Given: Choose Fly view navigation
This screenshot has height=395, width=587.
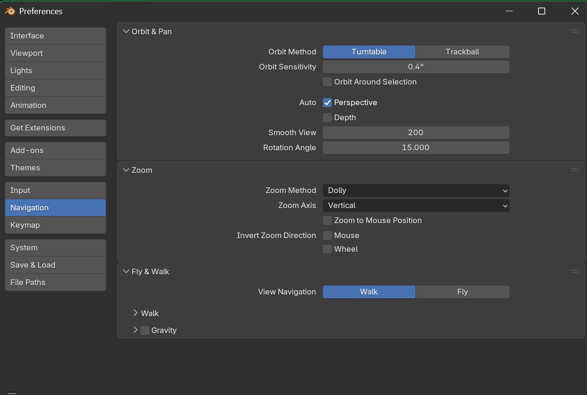Looking at the screenshot, I should point(462,292).
